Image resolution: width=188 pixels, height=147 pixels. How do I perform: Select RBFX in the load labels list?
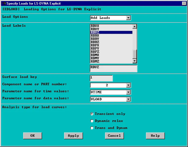tap(111, 45)
